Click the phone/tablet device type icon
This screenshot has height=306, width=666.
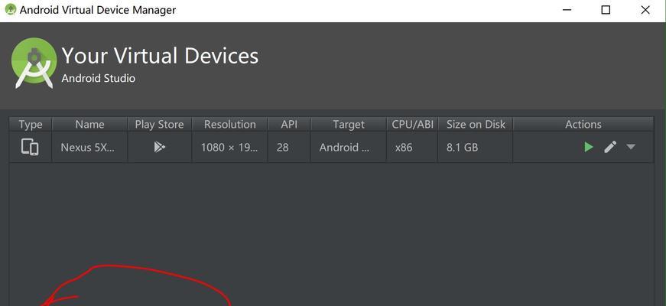click(x=30, y=147)
